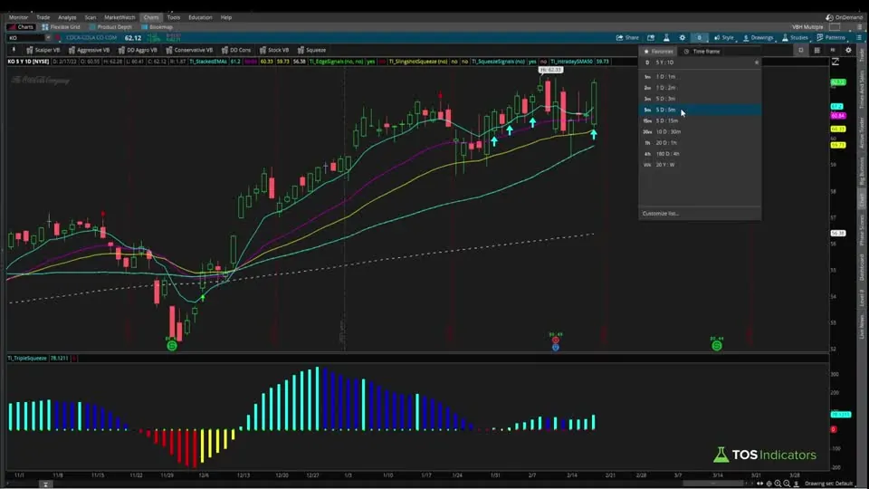Click the Drawing set: Default selector
869x489 pixels.
pos(828,484)
